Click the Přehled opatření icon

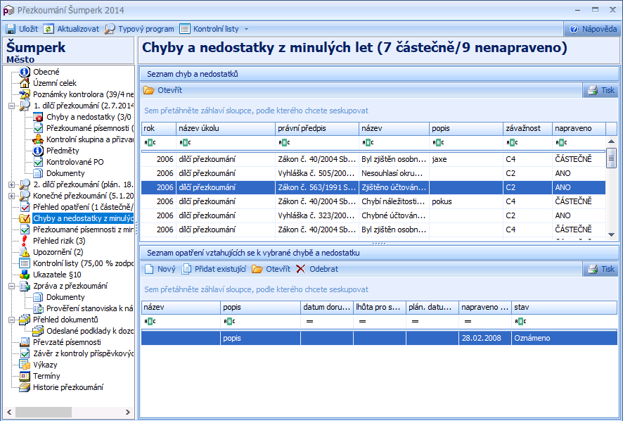pyautogui.click(x=25, y=207)
